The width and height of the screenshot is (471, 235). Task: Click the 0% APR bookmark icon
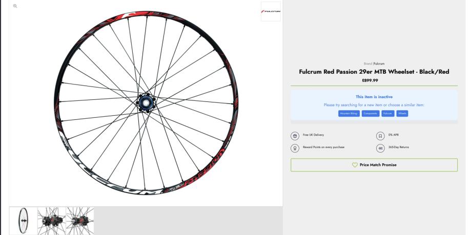[x=380, y=136]
